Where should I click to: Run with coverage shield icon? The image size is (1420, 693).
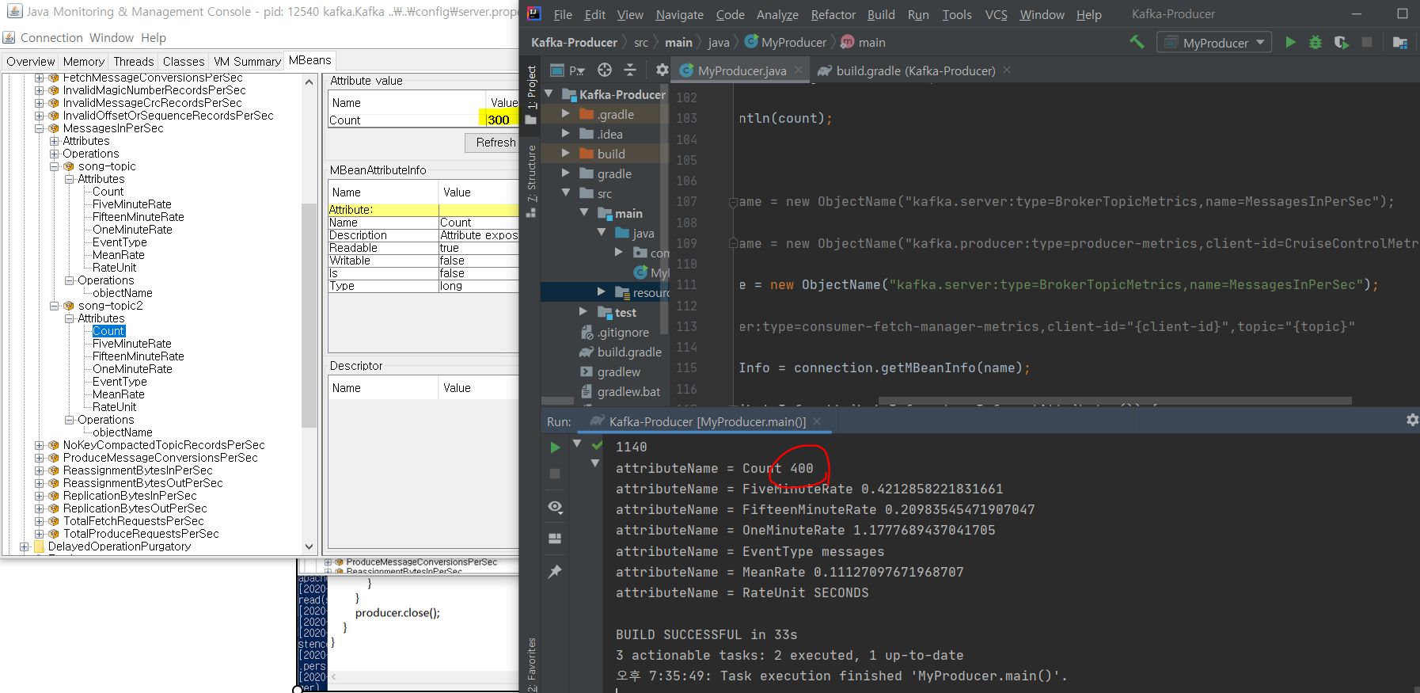(x=1341, y=42)
